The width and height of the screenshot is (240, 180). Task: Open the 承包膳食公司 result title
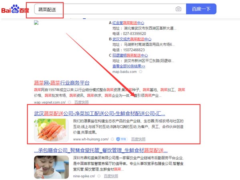pyautogui.click(x=101, y=150)
